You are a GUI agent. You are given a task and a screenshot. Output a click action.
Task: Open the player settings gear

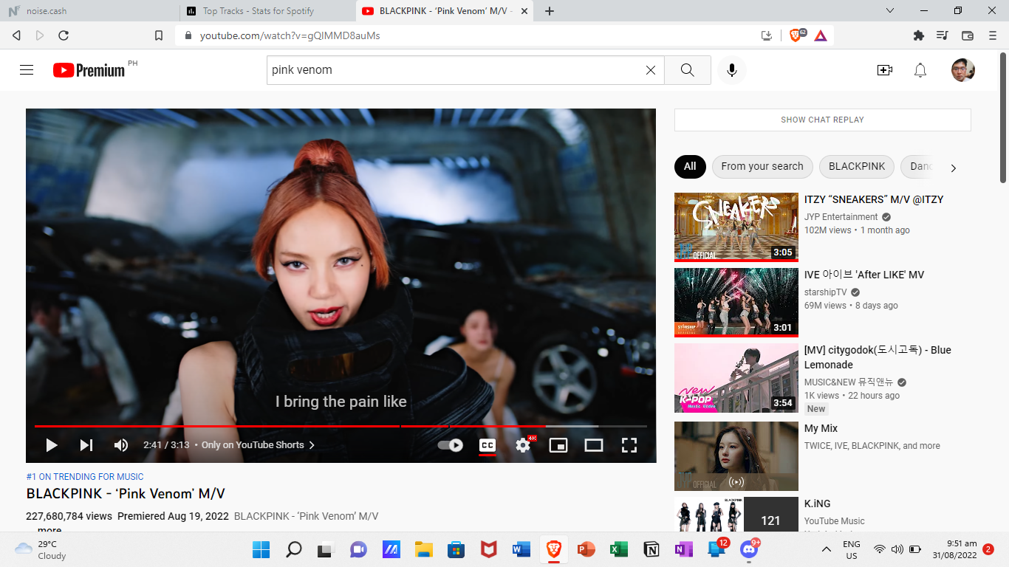tap(523, 445)
